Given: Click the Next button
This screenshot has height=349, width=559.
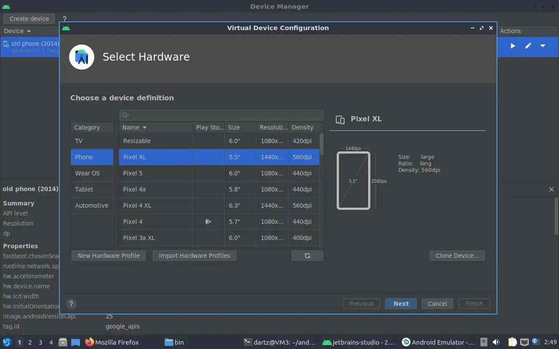Looking at the screenshot, I should pyautogui.click(x=401, y=304).
